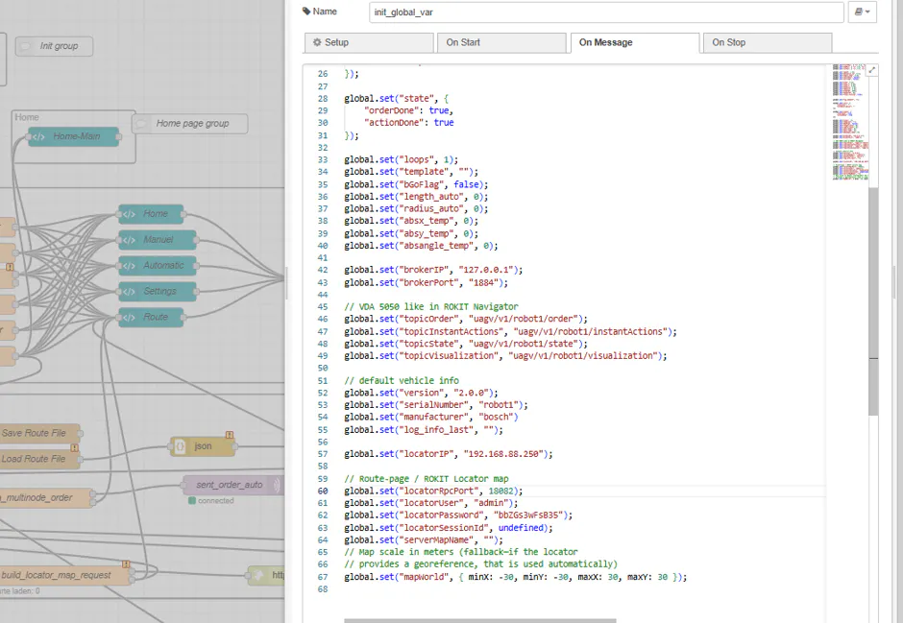This screenshot has width=903, height=623.
Task: Click the serverMapName line of code
Action: coord(424,540)
